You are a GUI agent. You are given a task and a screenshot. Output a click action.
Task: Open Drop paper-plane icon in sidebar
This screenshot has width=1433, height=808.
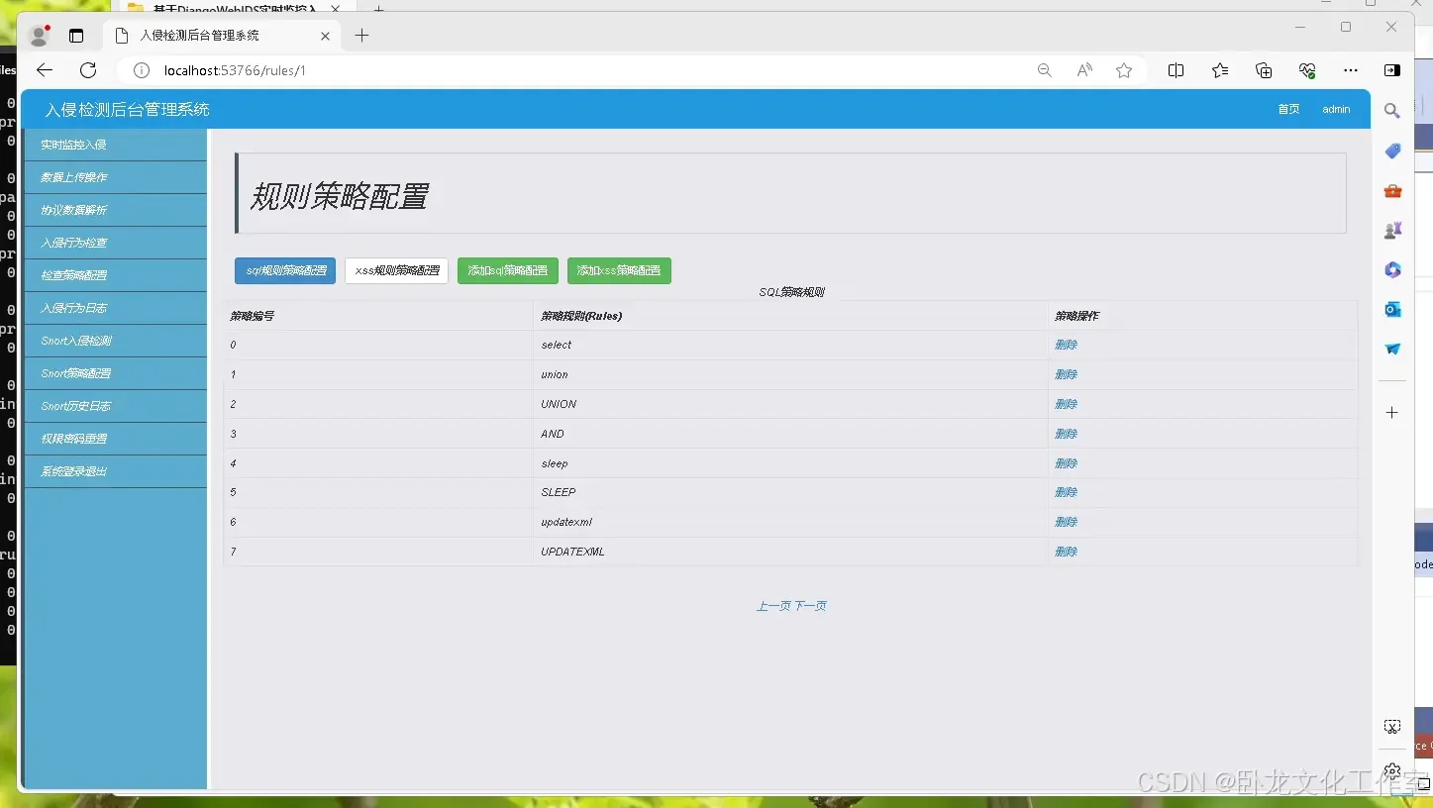click(1391, 349)
